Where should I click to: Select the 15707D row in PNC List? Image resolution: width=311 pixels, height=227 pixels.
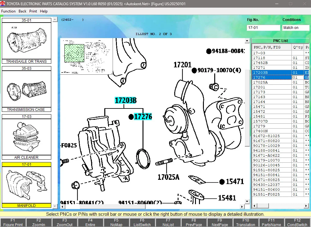tap(280, 121)
